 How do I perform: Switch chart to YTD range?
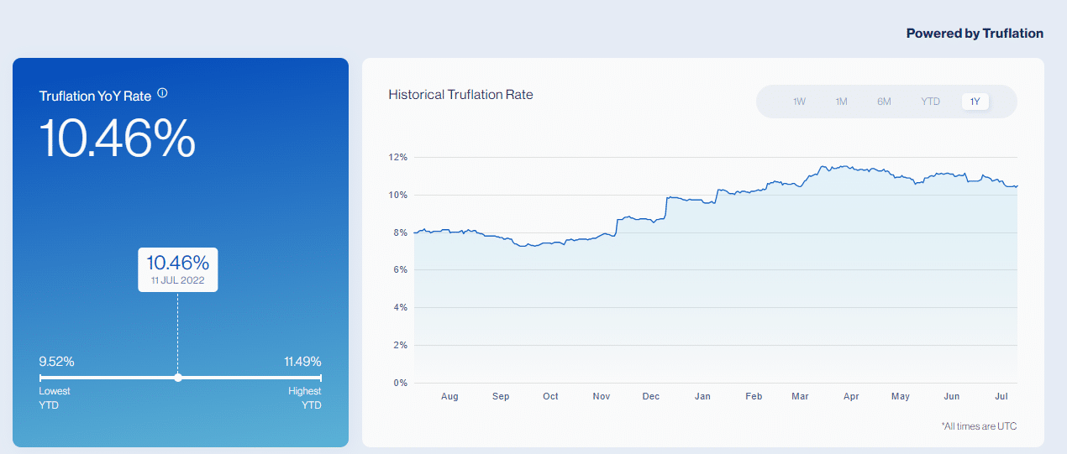click(930, 102)
